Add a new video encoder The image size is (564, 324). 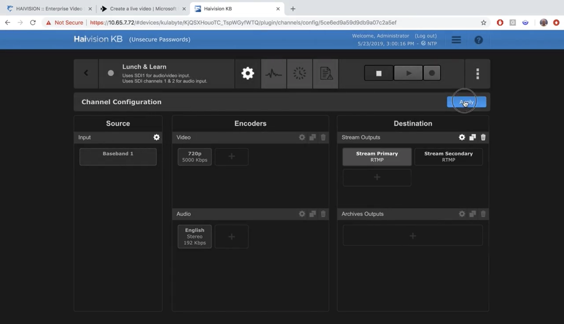pyautogui.click(x=232, y=156)
